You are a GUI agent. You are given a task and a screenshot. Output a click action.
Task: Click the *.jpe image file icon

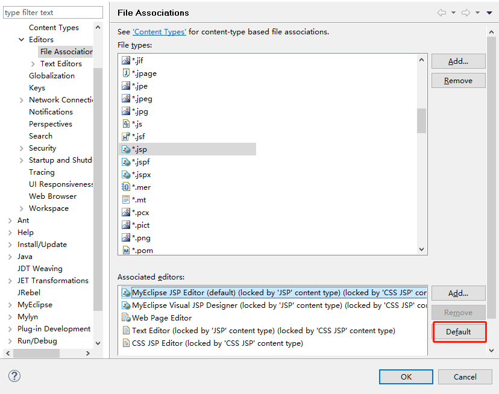(x=126, y=86)
